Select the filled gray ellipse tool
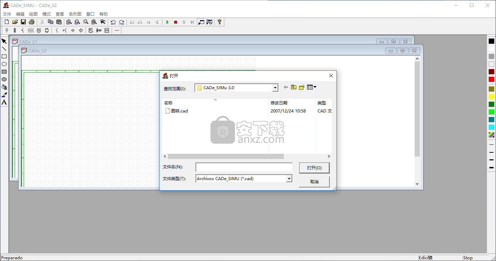496x261 pixels. coord(4,79)
